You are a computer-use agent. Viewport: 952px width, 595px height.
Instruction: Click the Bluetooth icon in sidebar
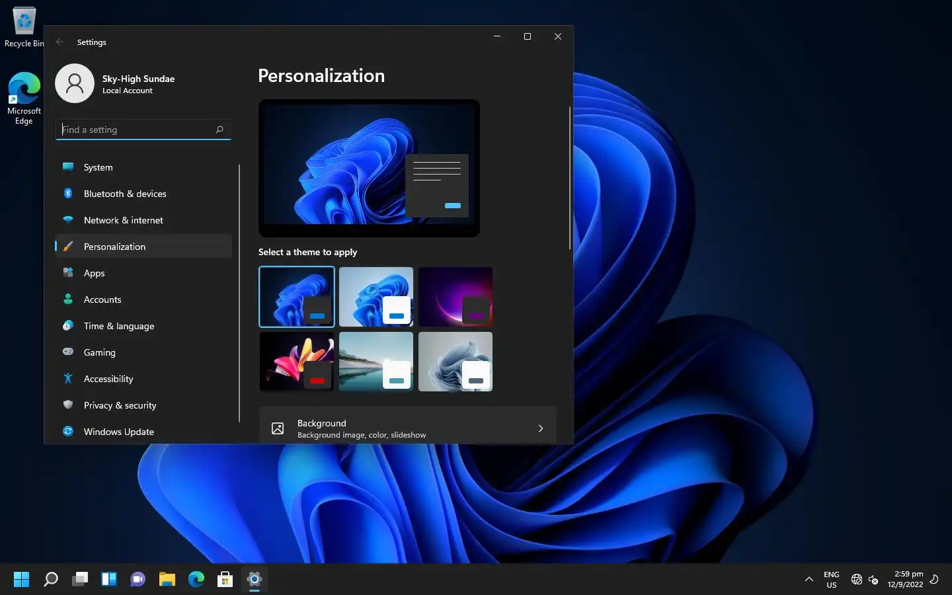click(x=68, y=193)
